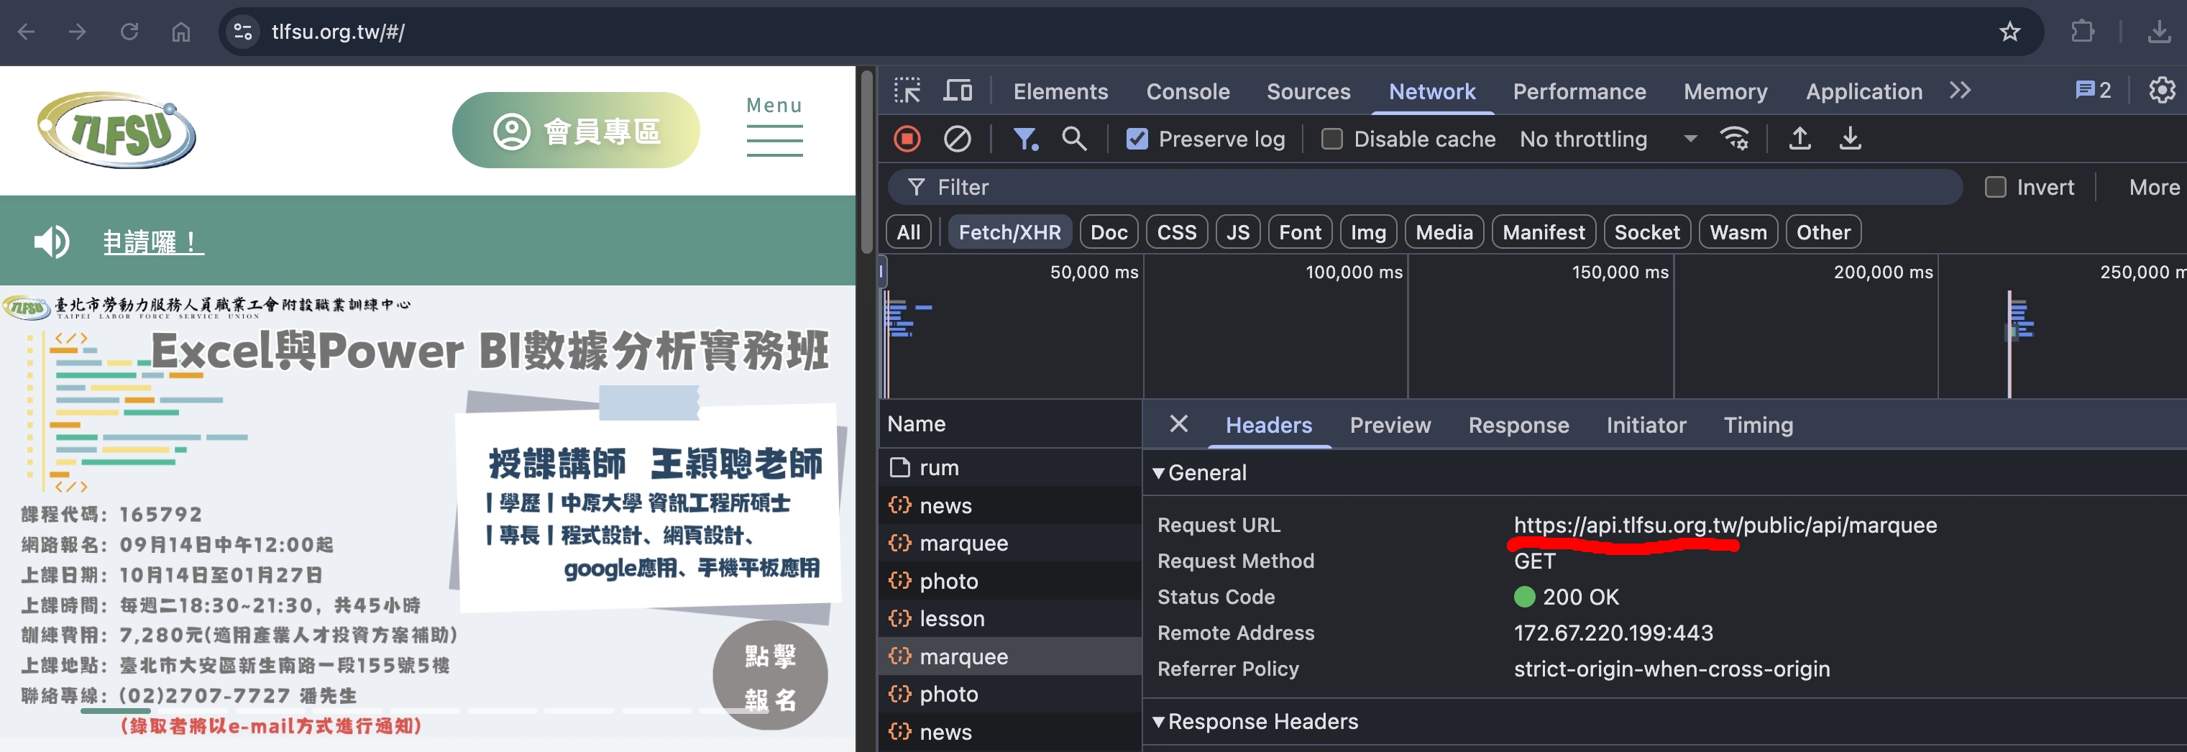Viewport: 2187px width, 752px height.
Task: Show the Preview tab of the request
Action: pos(1390,424)
